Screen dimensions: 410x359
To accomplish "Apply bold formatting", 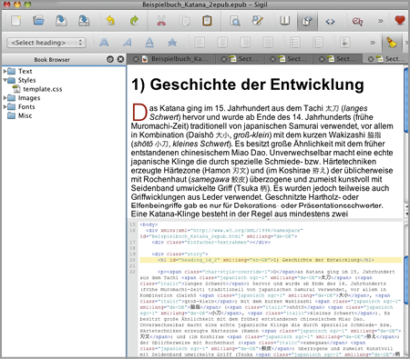I will 104,43.
